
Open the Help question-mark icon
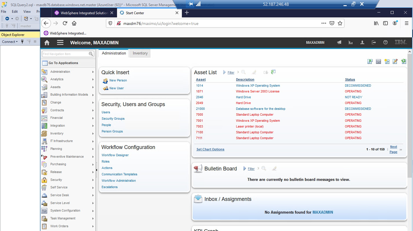tap(385, 43)
